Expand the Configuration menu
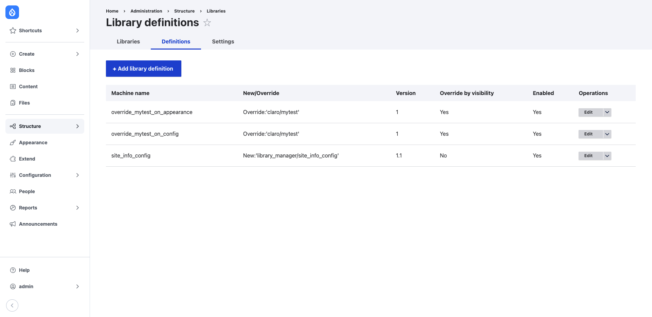Viewport: 652px width, 317px height. [77, 175]
